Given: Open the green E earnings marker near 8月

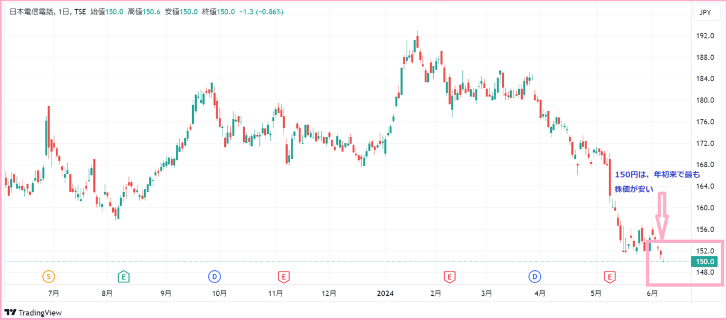Looking at the screenshot, I should click(124, 277).
